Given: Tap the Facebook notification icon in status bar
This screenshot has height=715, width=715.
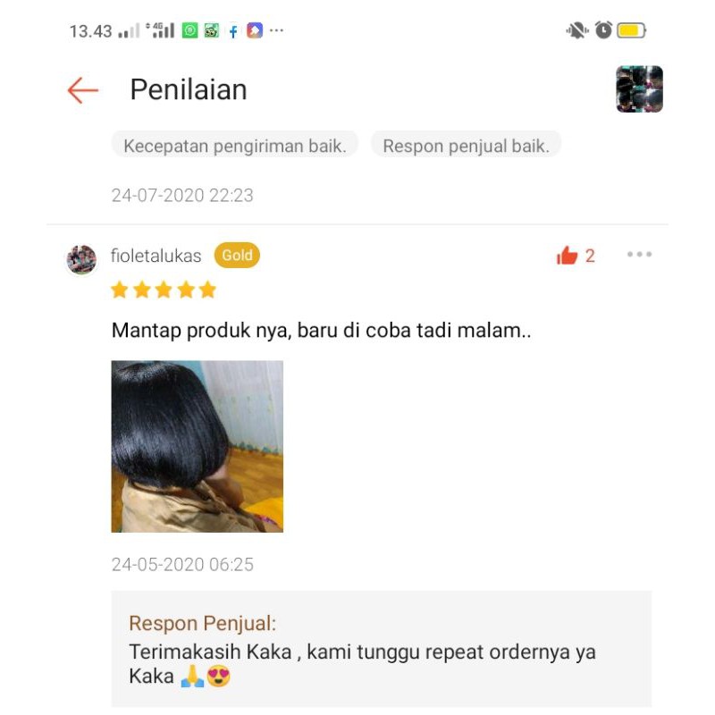Looking at the screenshot, I should (233, 31).
